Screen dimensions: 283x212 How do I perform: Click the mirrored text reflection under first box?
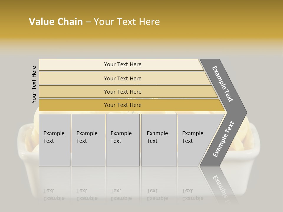54,195
